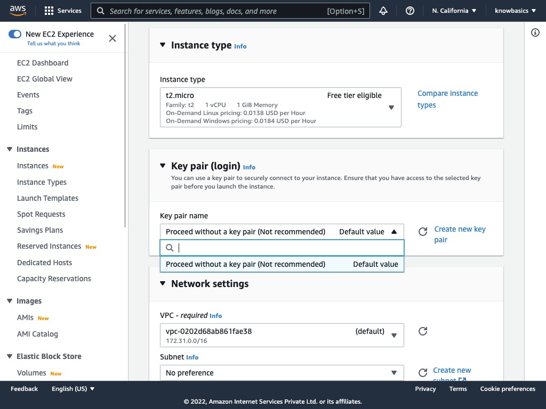546x409 pixels.
Task: Click the AWS logo home icon
Action: point(18,11)
